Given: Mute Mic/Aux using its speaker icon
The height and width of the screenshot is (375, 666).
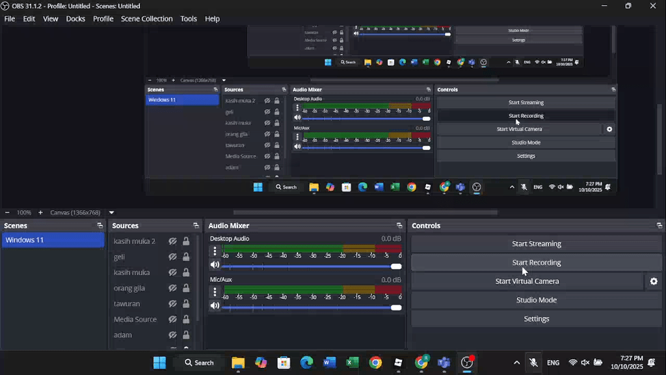Looking at the screenshot, I should [x=215, y=306].
